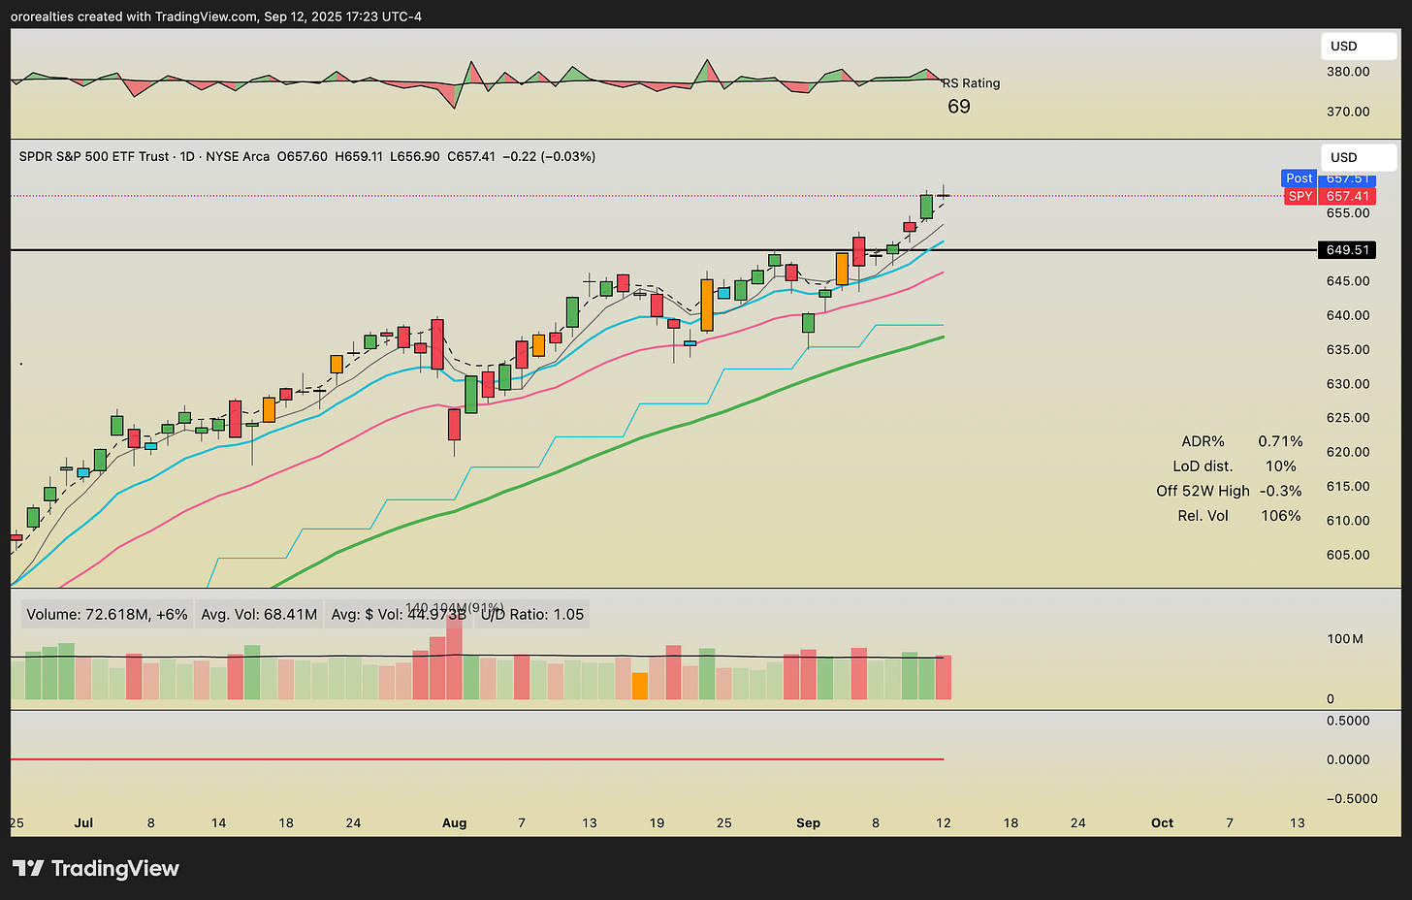
Task: Open the USD currency selector on the SPDR price pane
Action: click(x=1359, y=157)
